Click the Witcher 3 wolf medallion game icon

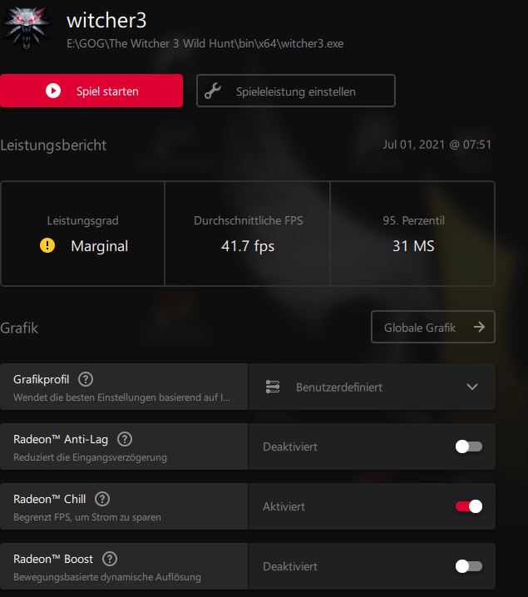[x=26, y=29]
